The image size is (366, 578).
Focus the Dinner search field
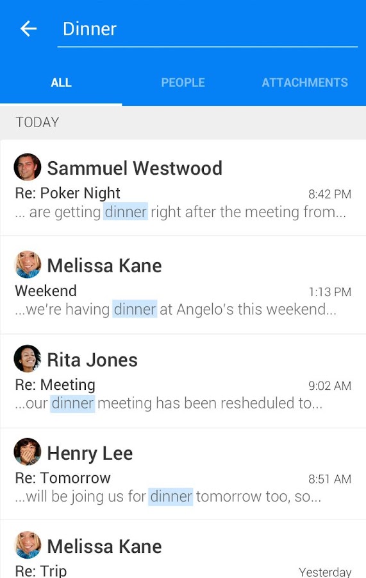pos(208,29)
